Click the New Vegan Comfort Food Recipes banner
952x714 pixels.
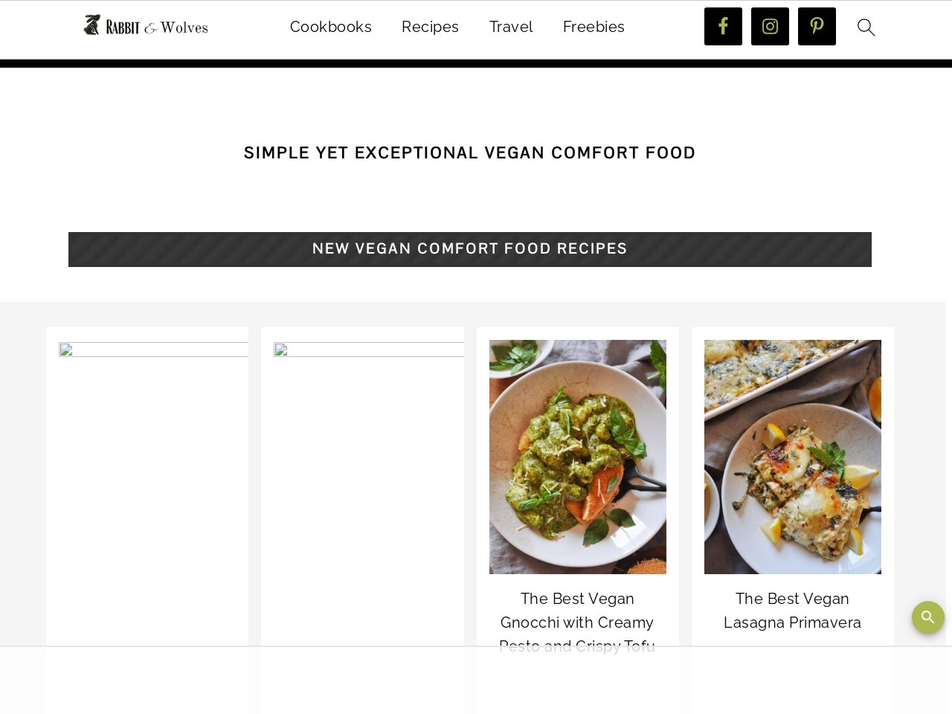point(469,249)
